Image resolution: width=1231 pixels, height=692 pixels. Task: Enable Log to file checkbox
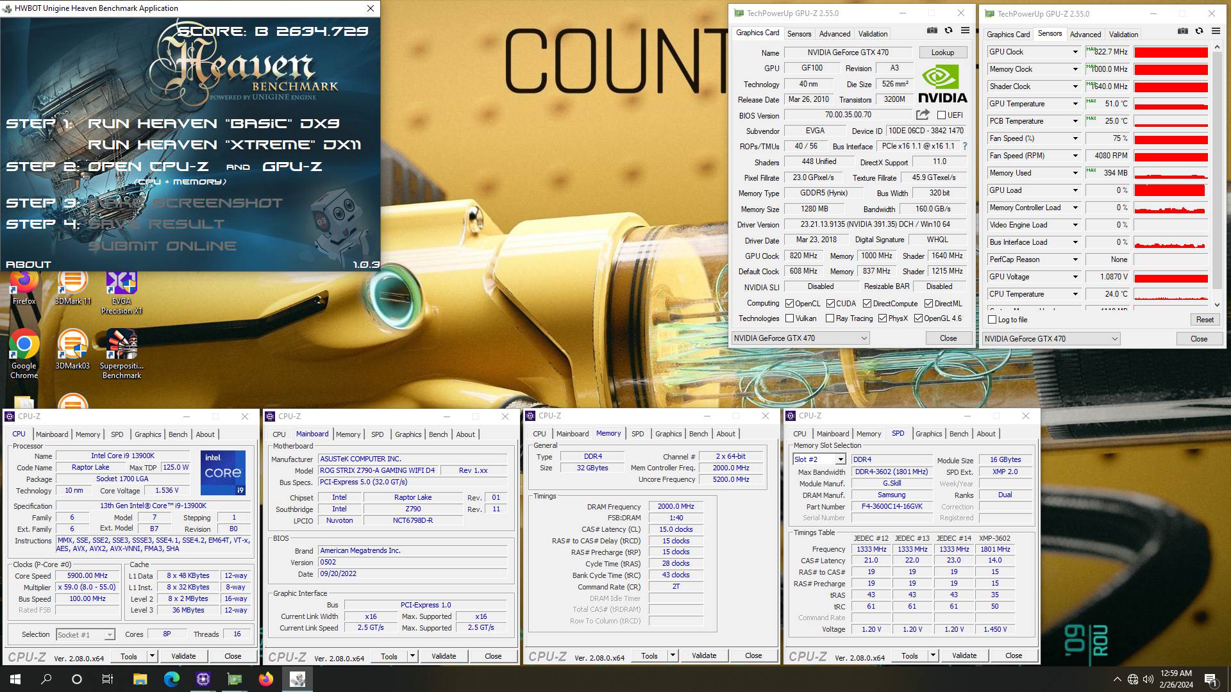[x=992, y=320]
